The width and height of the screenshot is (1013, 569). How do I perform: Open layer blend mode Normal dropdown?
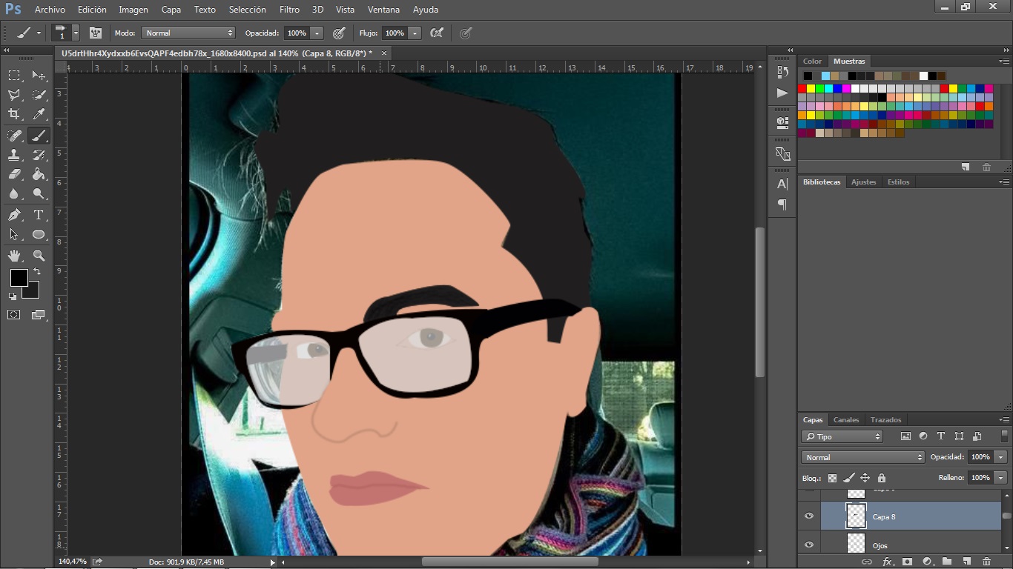click(x=863, y=457)
